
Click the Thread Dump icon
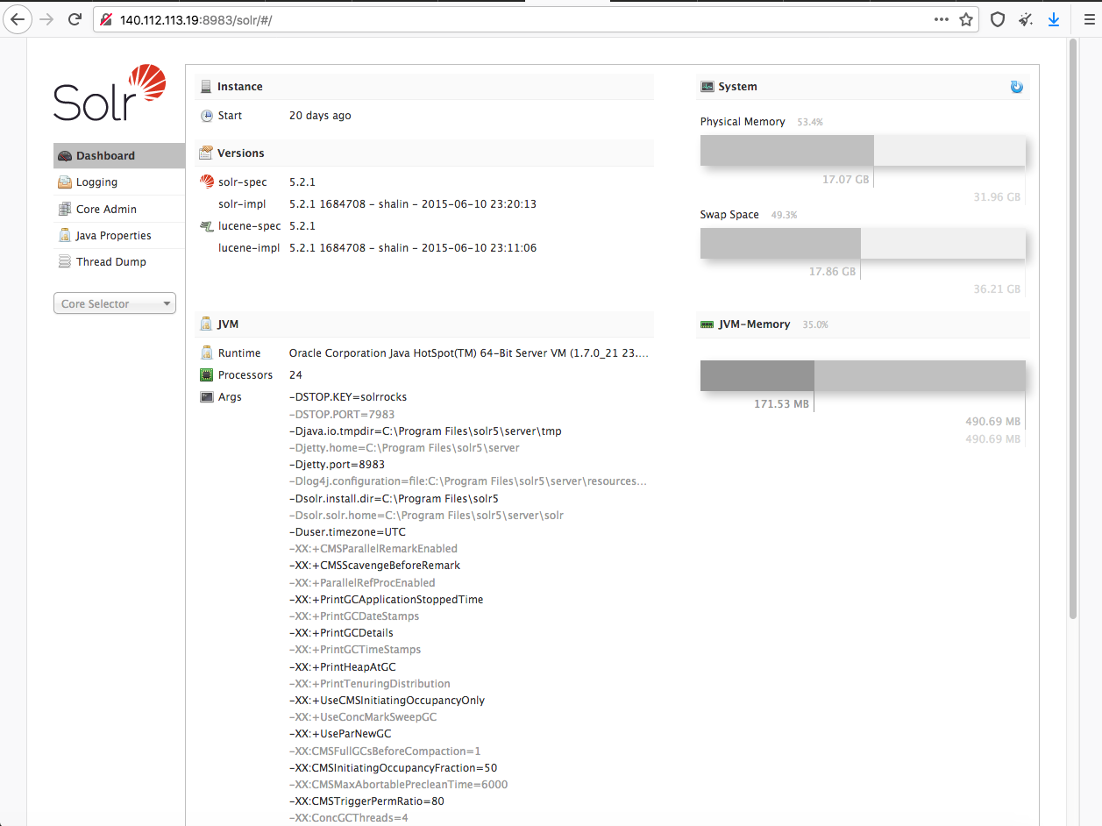(64, 261)
